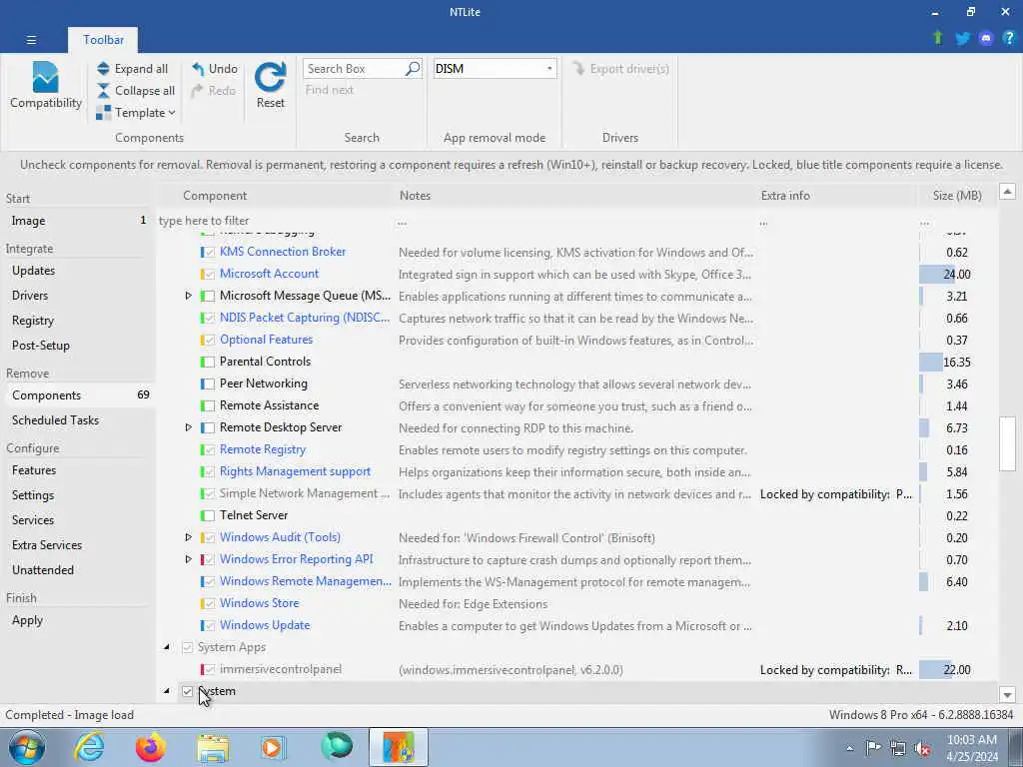Open the Registry page

coord(33,321)
